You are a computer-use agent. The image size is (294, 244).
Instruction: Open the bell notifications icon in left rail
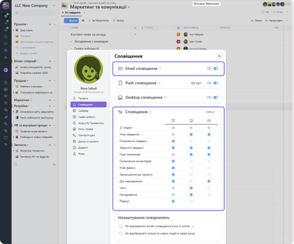6,30
